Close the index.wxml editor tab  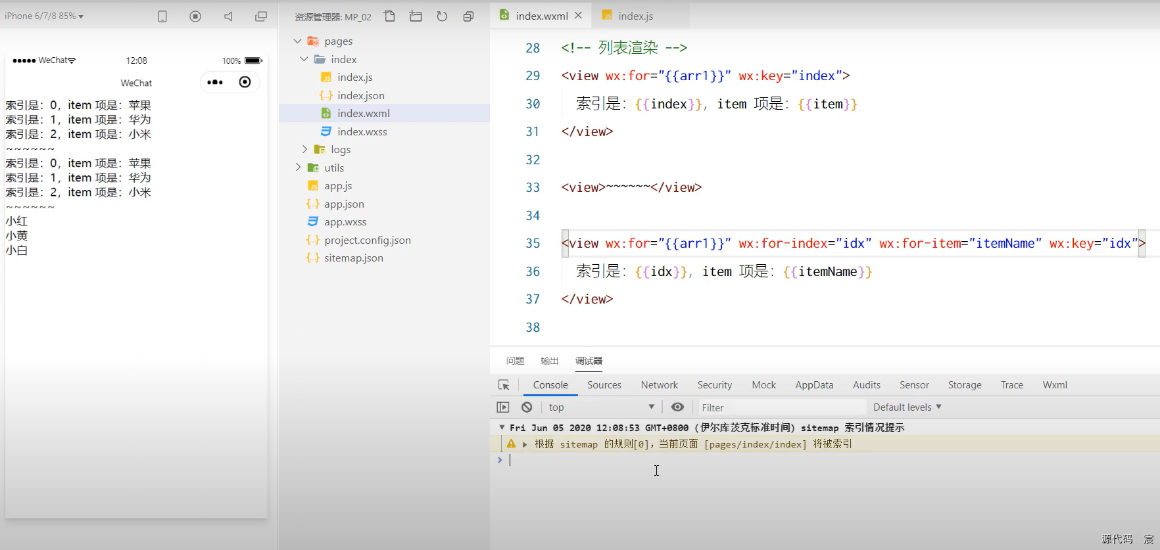[578, 15]
